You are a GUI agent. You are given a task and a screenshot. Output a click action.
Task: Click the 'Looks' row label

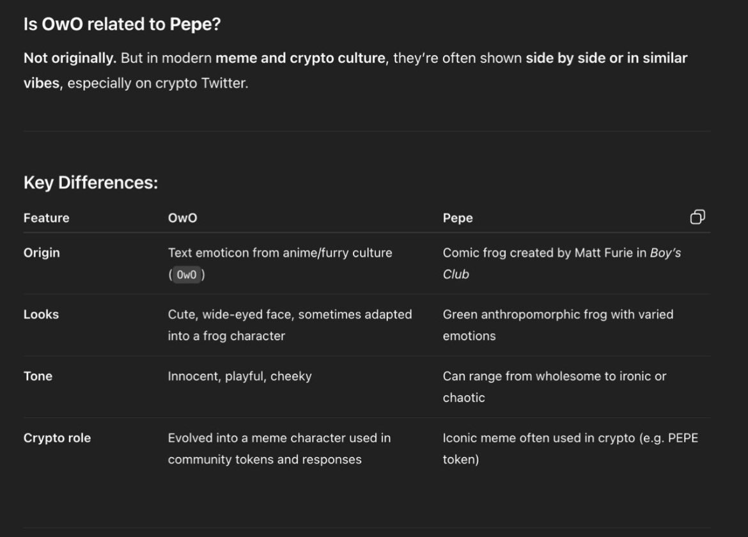pyautogui.click(x=41, y=315)
